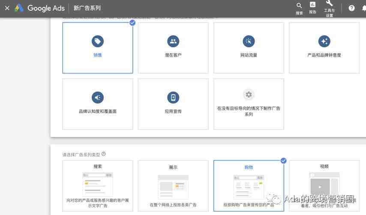This screenshot has width=366, height=215.
Task: Open the search icon in header
Action: [299, 6]
